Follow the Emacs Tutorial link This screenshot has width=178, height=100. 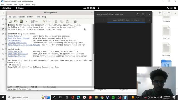pyautogui.click(x=15, y=36)
